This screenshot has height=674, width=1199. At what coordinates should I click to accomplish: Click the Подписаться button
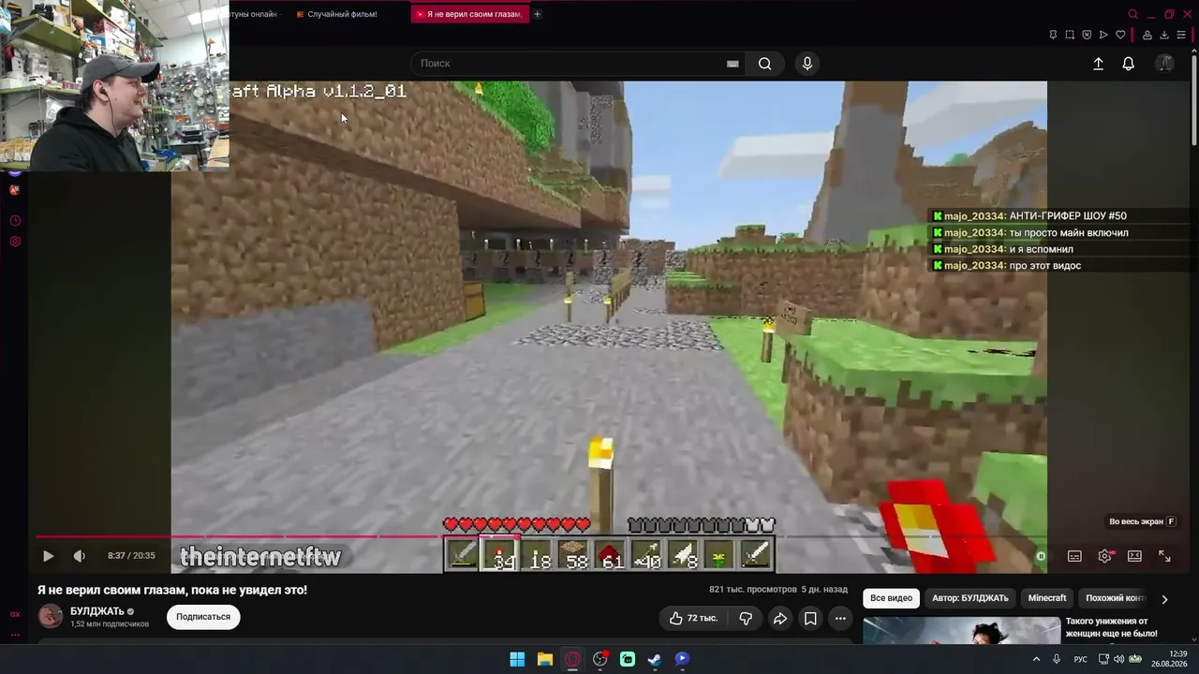pos(203,617)
